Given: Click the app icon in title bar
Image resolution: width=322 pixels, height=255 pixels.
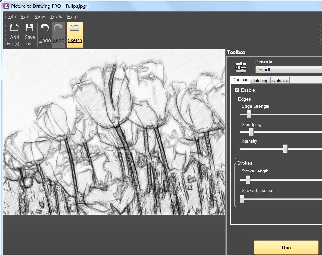Looking at the screenshot, I should point(6,6).
